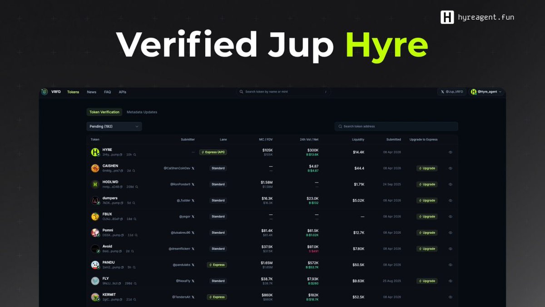Click the Pomni token avatar
This screenshot has width=545, height=307.
tap(95, 232)
